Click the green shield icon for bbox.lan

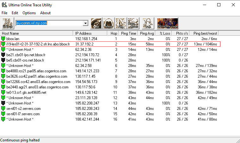[x=3, y=39]
